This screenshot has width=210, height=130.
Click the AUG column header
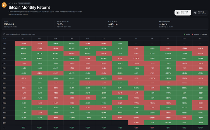click(x=136, y=39)
